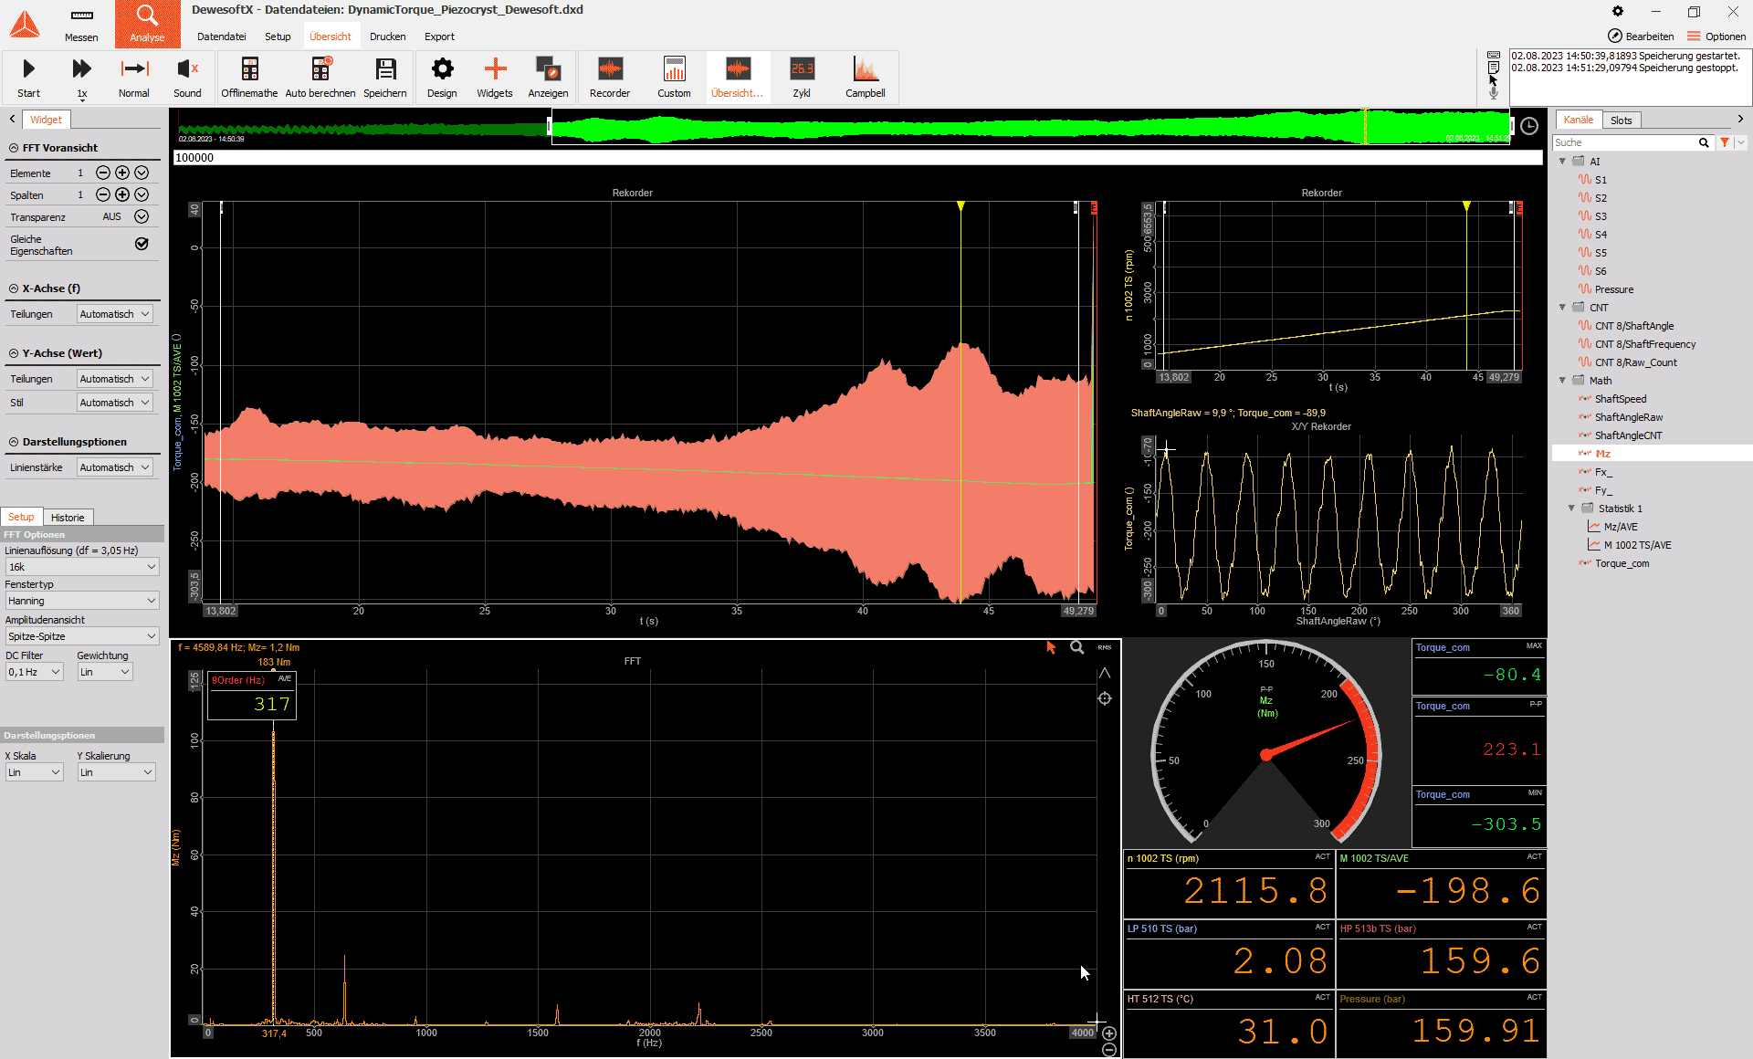Click the Recorder display icon
The image size is (1753, 1059).
click(x=609, y=69)
